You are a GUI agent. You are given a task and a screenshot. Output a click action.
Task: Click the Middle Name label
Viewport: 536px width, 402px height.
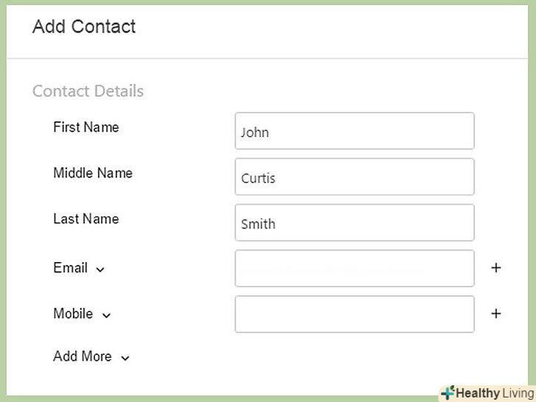93,173
